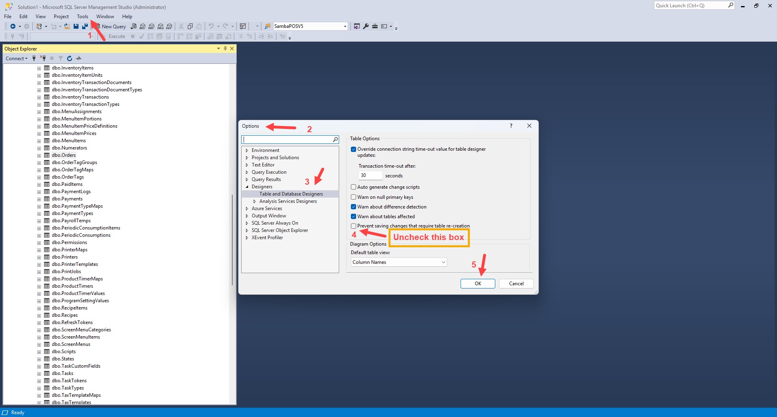Click the Activity Monitor icon in toolbar
The image size is (777, 417).
tap(243, 26)
